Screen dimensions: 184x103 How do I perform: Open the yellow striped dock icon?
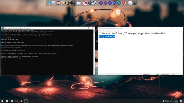tap(63, 3)
